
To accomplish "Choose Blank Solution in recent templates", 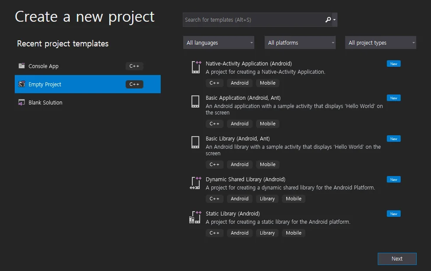I will pyautogui.click(x=87, y=102).
